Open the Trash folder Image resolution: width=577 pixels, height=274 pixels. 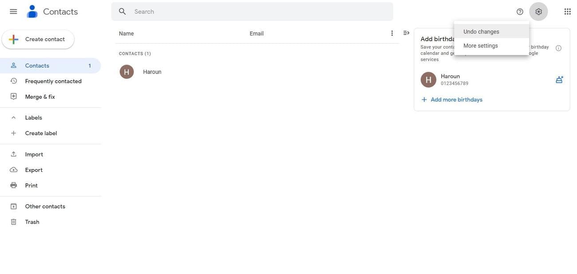click(32, 222)
